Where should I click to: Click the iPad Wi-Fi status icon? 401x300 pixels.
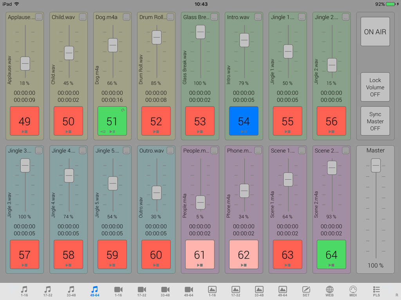point(16,4)
